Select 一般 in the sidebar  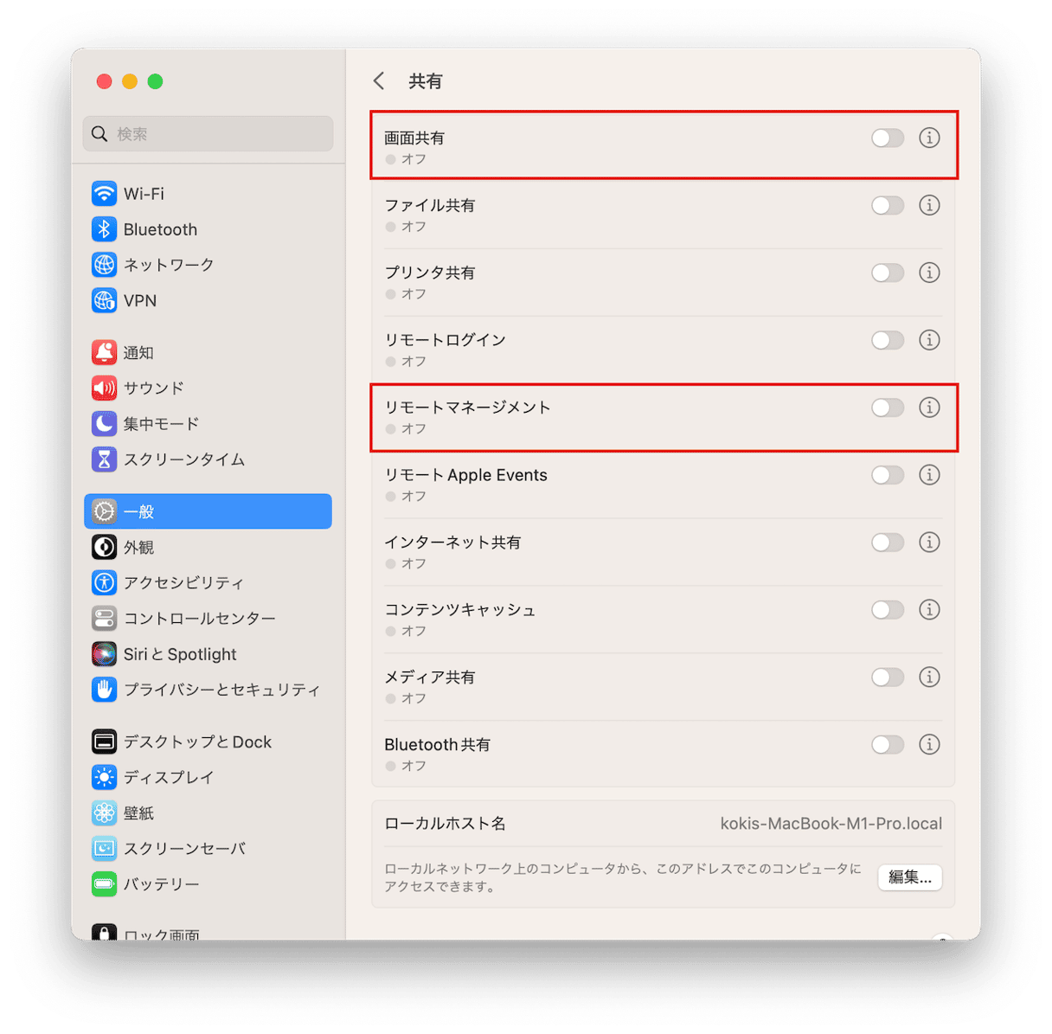(x=208, y=511)
